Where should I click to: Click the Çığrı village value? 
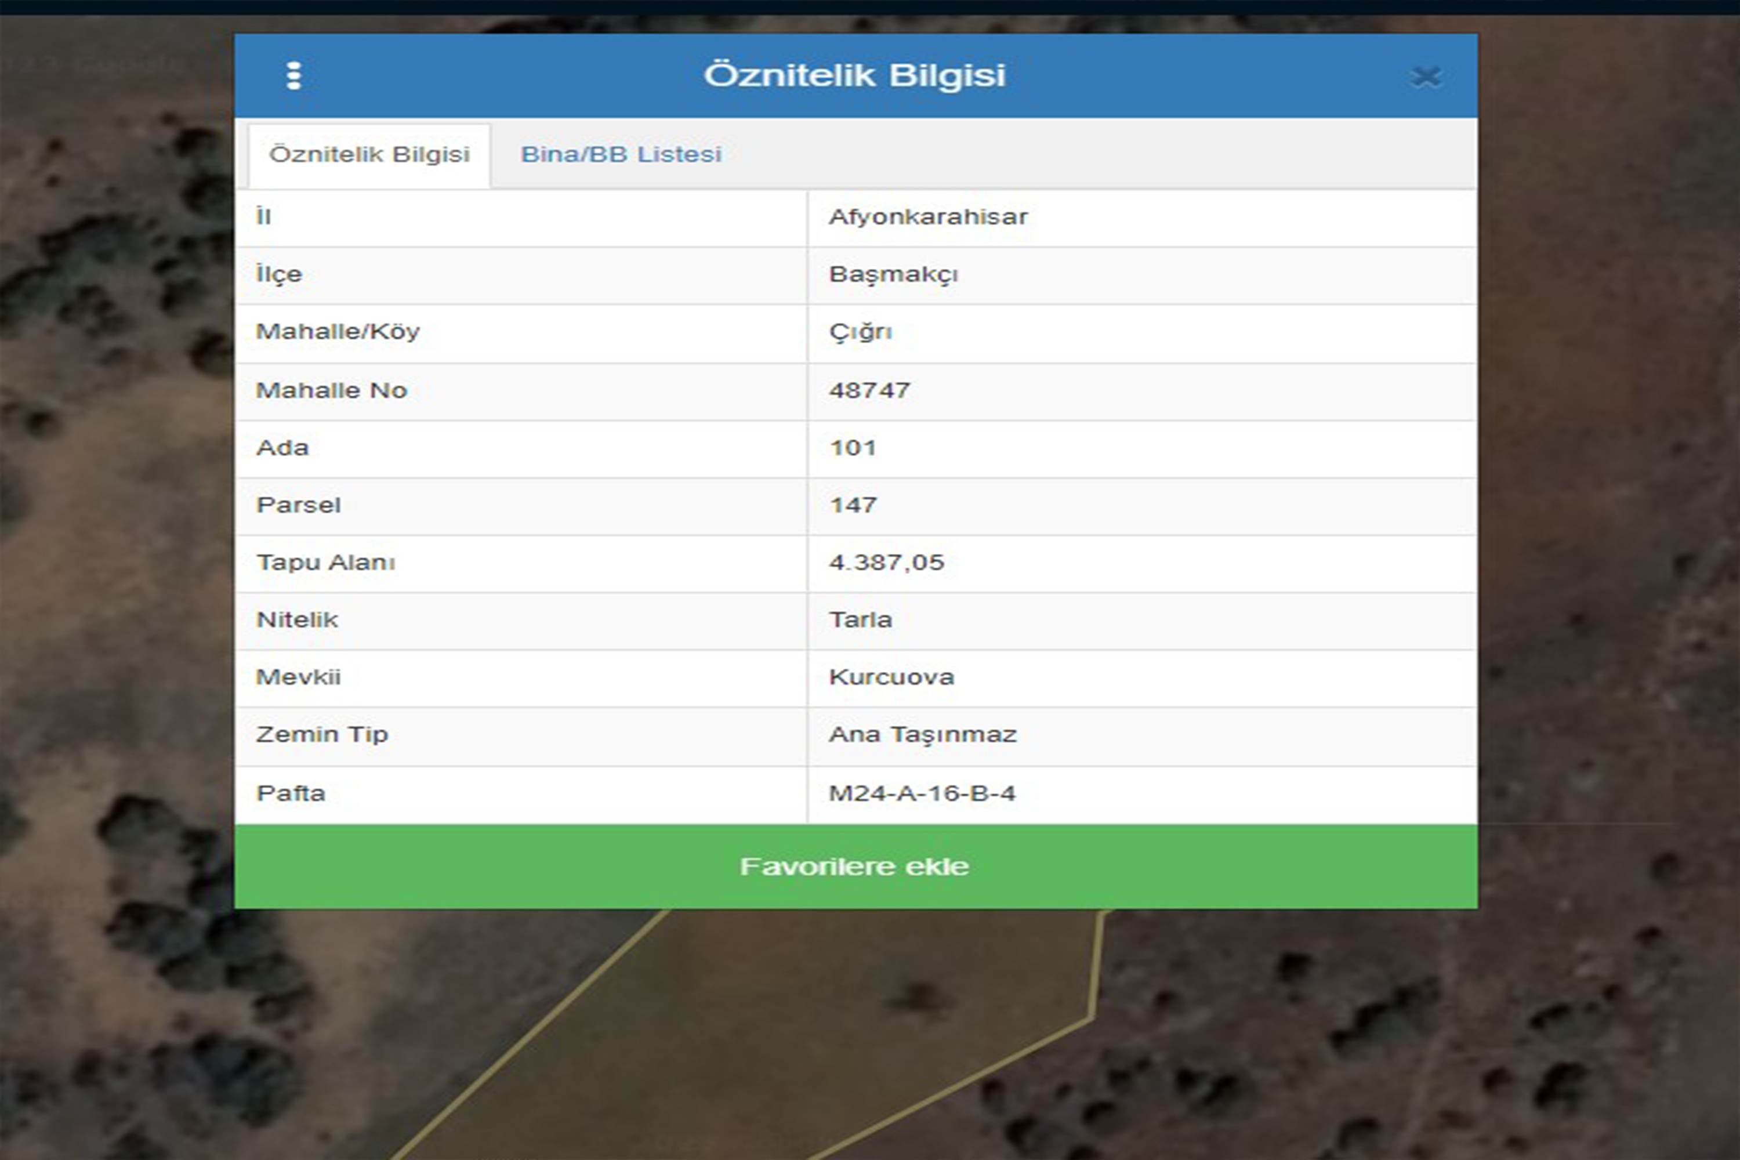coord(860,332)
